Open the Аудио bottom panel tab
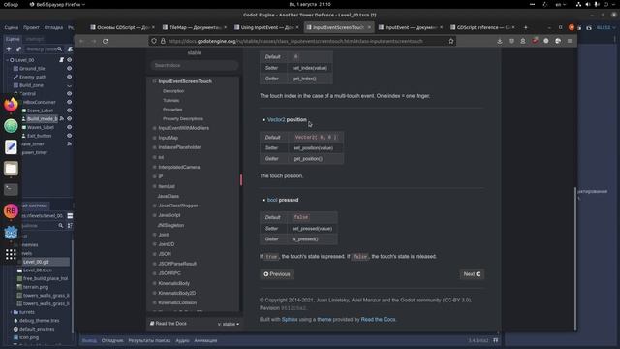The image size is (620, 349). [182, 340]
